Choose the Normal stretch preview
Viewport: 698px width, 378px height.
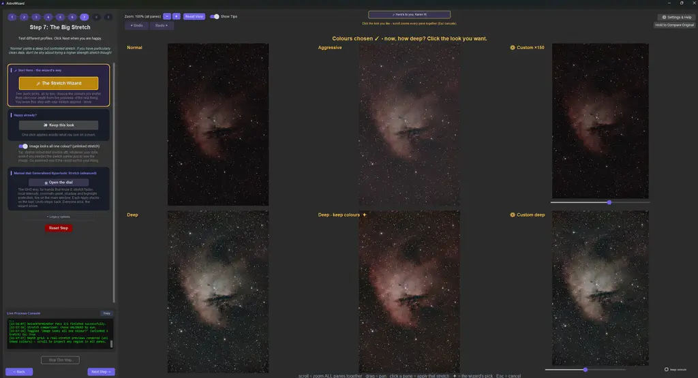(218, 125)
